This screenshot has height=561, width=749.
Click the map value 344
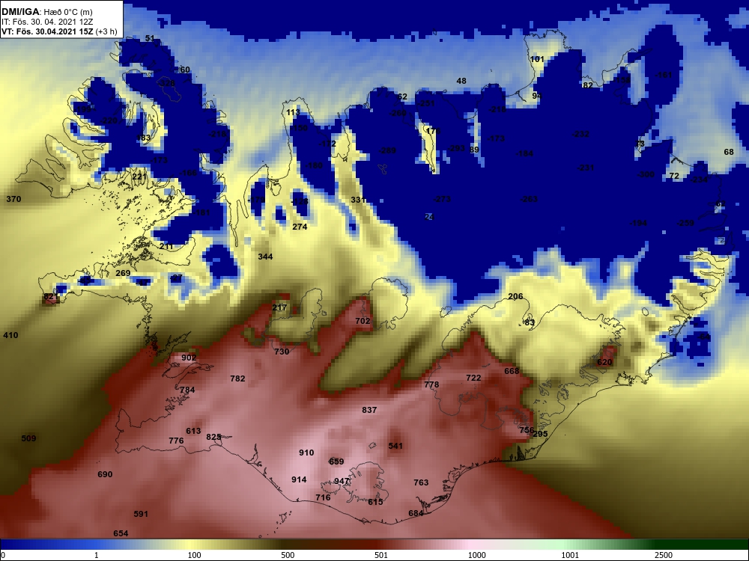coord(266,257)
